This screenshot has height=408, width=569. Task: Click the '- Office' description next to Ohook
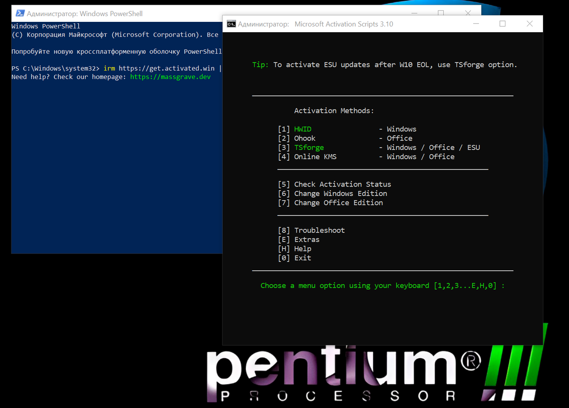(395, 138)
